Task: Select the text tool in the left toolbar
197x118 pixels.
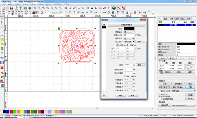Action: click(x=2, y=48)
